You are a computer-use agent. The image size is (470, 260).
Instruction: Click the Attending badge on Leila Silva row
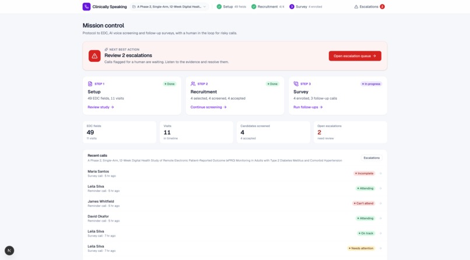tap(365, 188)
